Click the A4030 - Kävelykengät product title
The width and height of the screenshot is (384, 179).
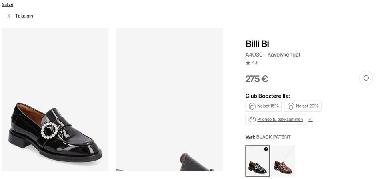273,55
